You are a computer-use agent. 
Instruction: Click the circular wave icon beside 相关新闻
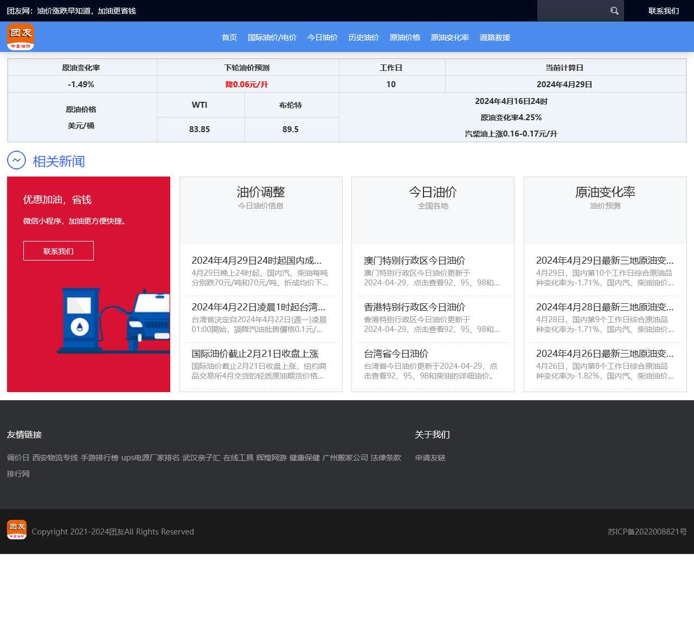coord(16,161)
